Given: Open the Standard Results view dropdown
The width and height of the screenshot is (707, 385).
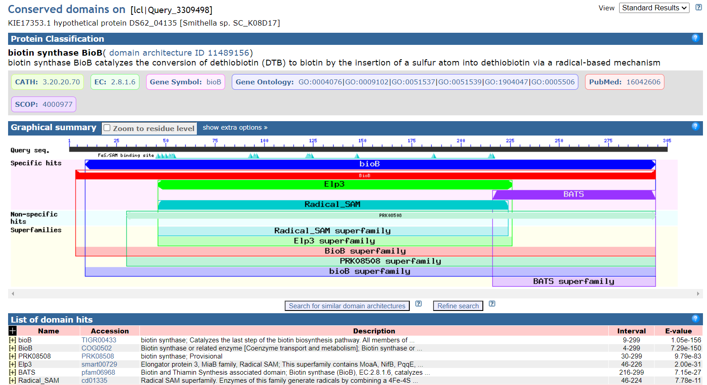Looking at the screenshot, I should (654, 8).
